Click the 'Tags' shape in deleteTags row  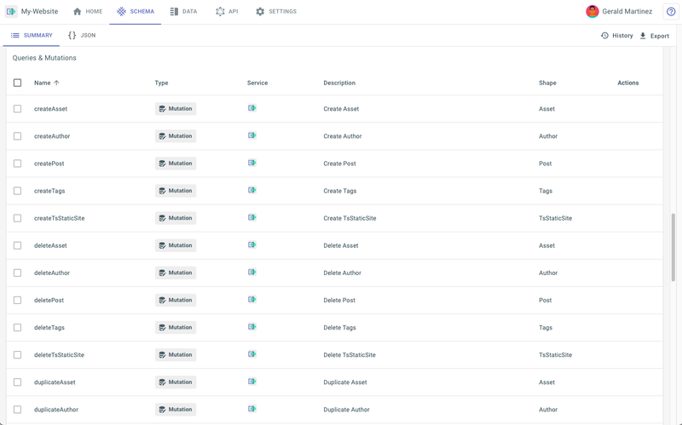click(x=546, y=328)
